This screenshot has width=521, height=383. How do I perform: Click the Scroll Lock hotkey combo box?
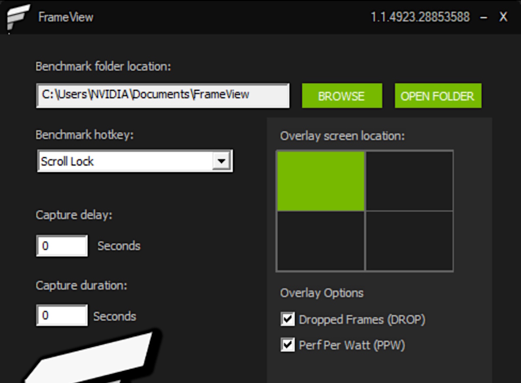click(125, 161)
